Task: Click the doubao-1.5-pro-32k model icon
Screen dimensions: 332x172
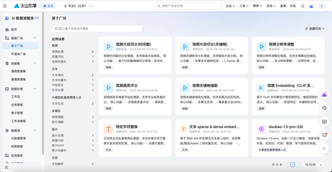Action: (261, 129)
